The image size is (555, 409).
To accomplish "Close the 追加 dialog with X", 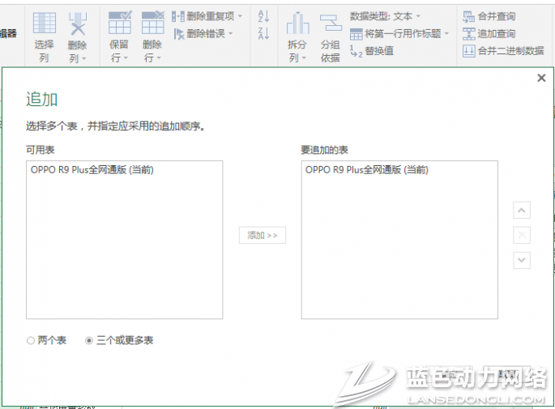I will (x=541, y=78).
